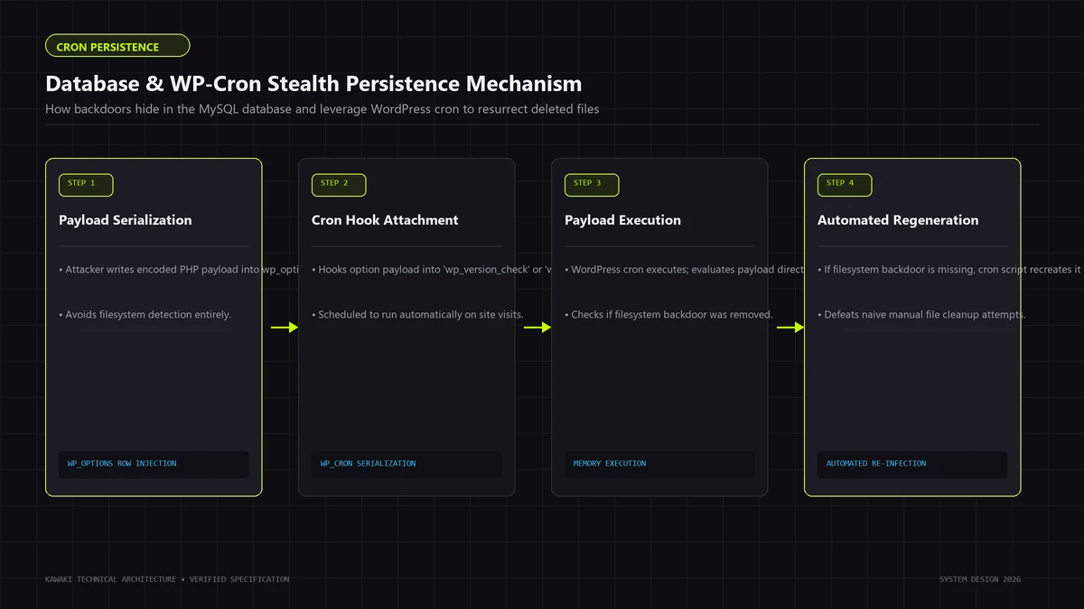
Task: Click 'Scheduled to run automatically on site visits.'
Action: [417, 315]
